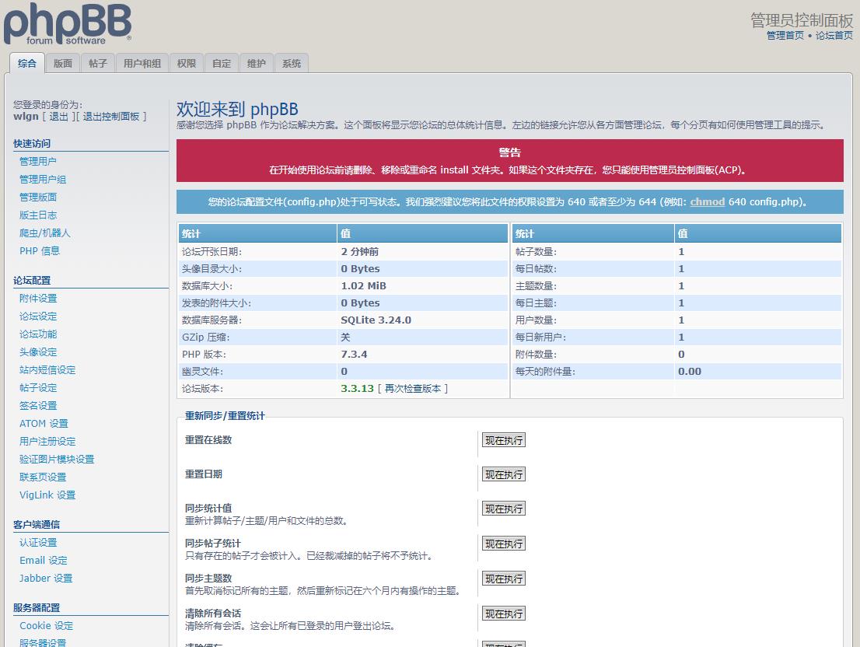
Task: Click 退出控制面板 link
Action: pyautogui.click(x=110, y=116)
